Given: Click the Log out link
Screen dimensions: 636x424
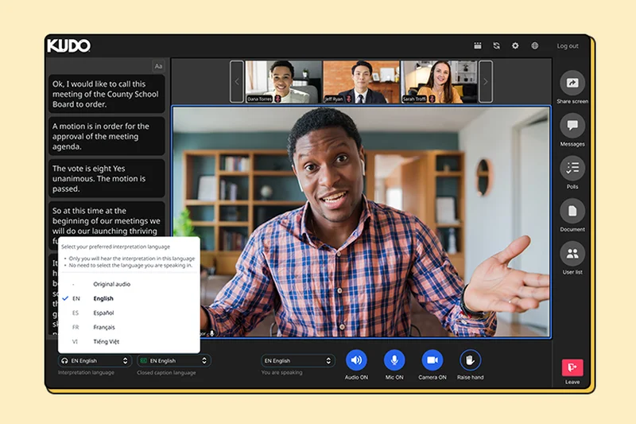Looking at the screenshot, I should click(x=568, y=46).
